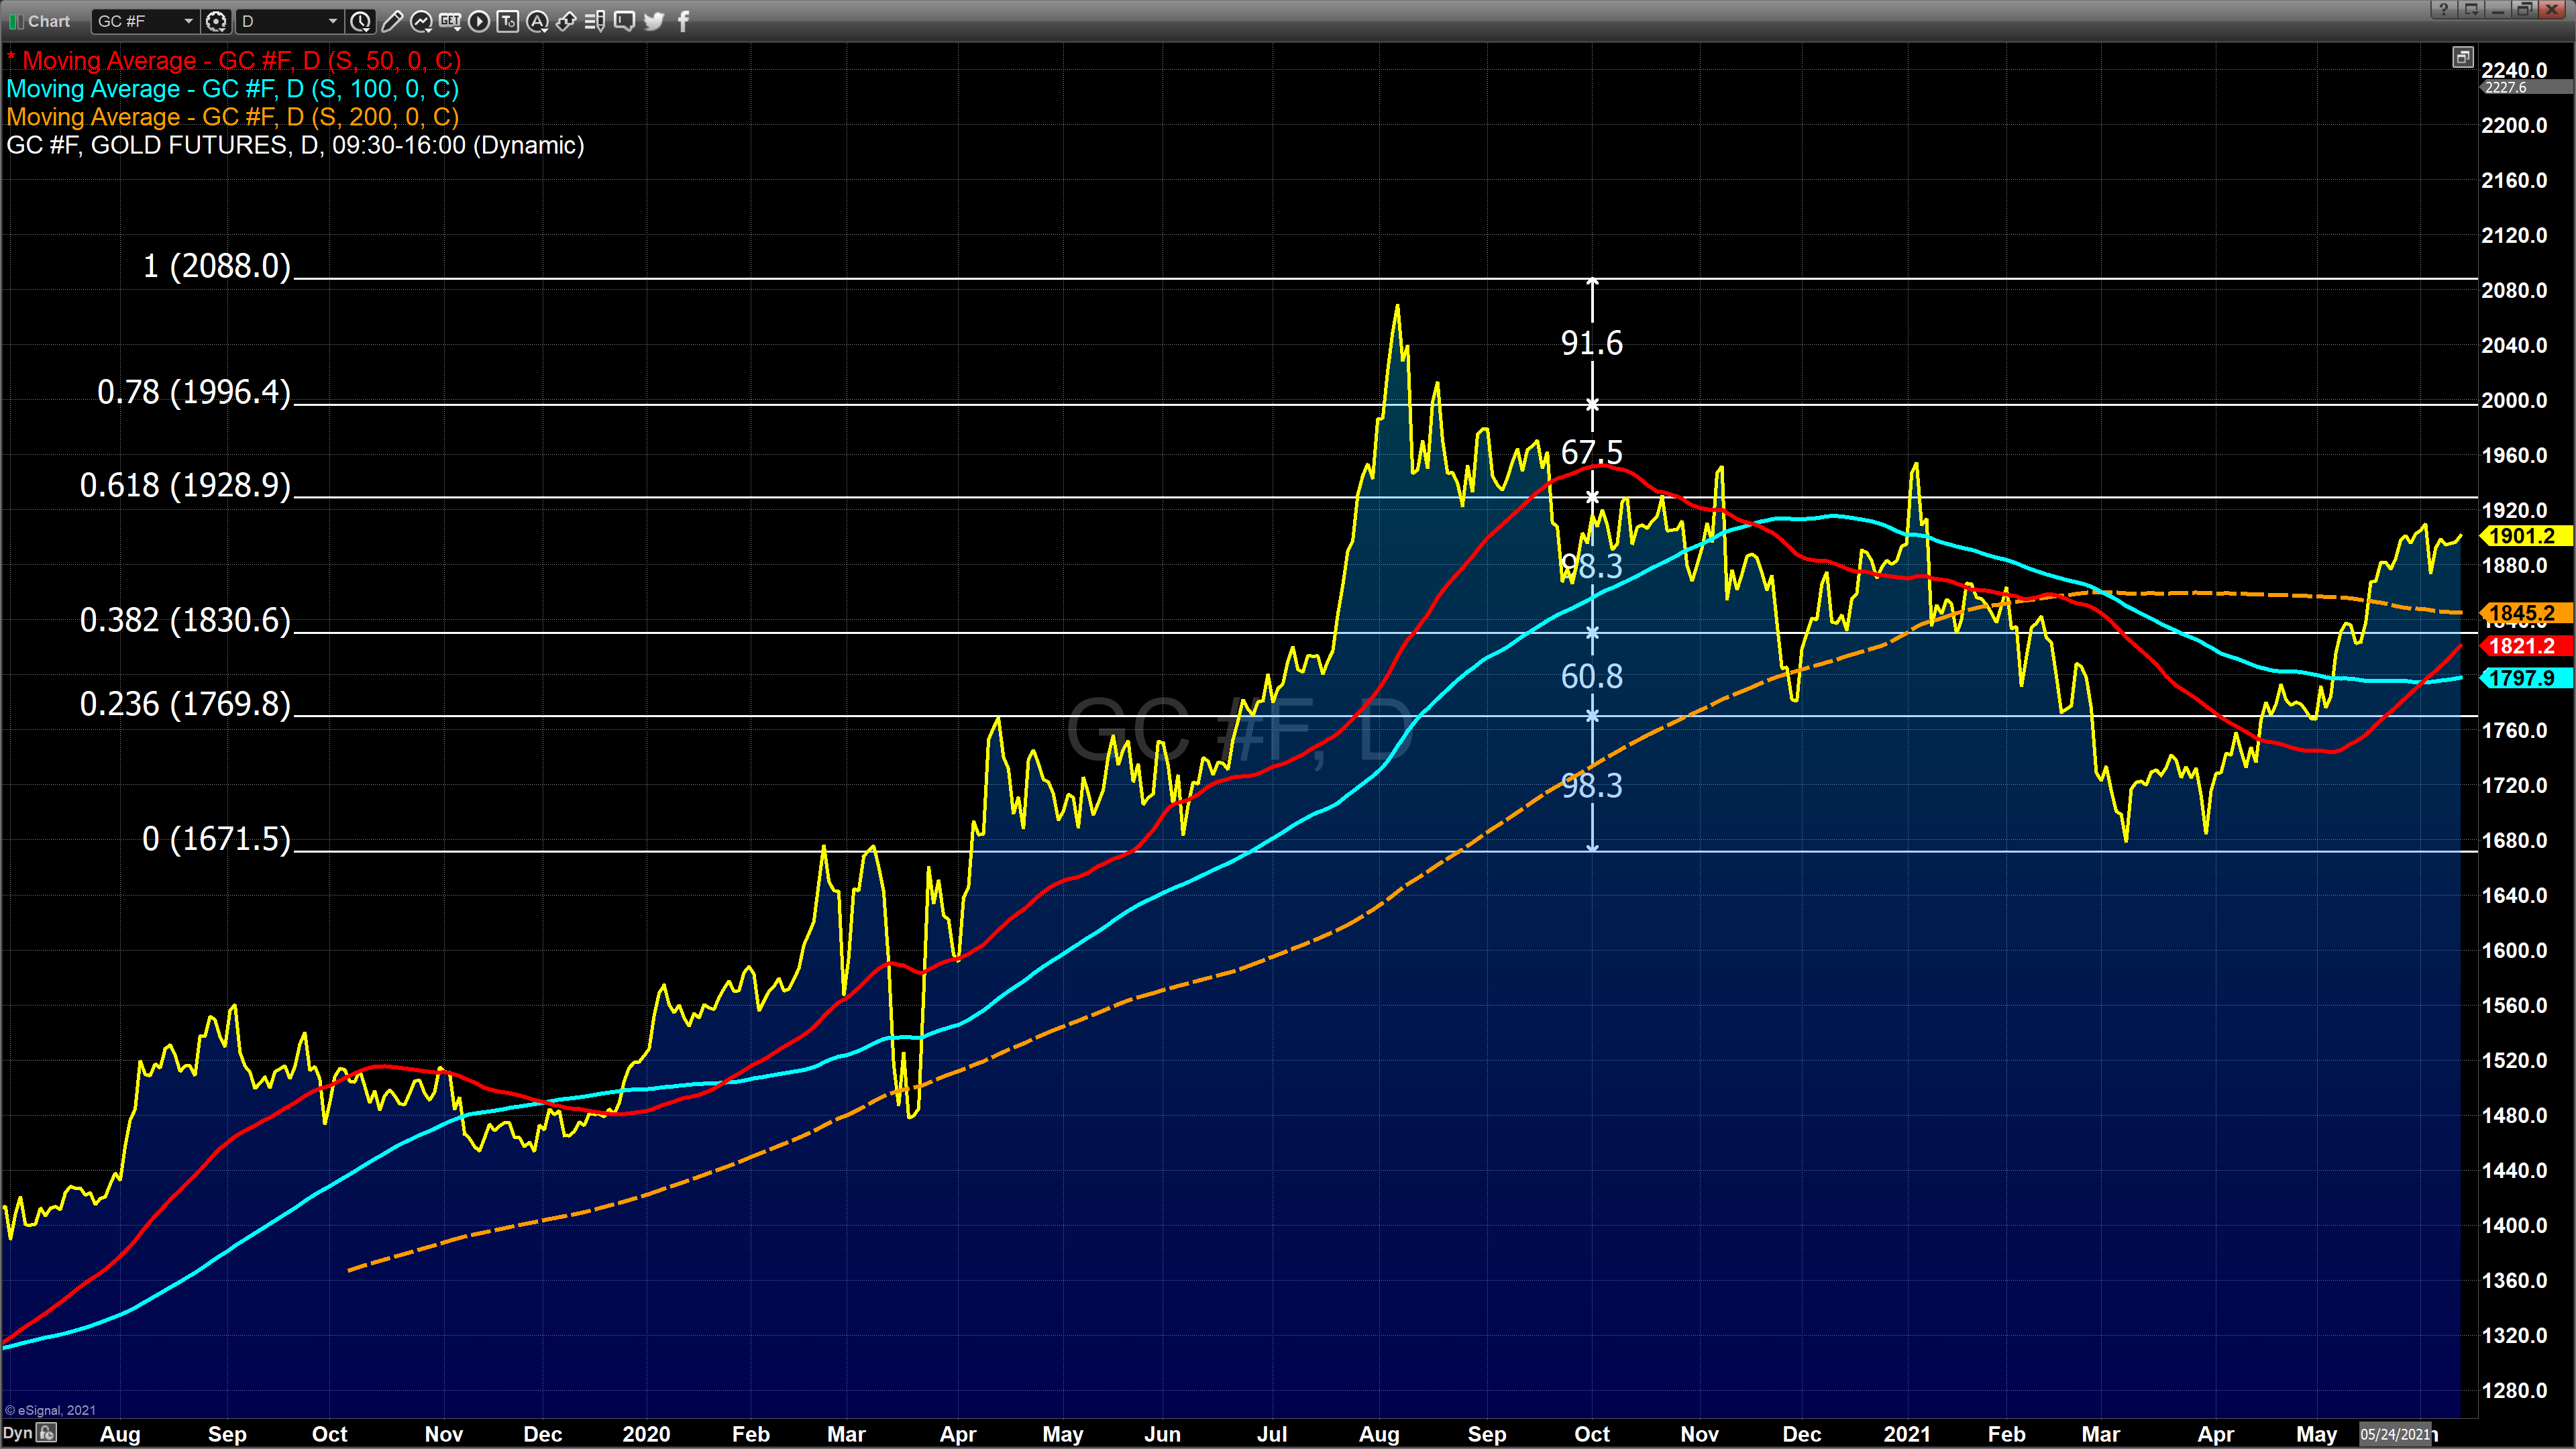The width and height of the screenshot is (2576, 1449).
Task: Click Fibonacci level label 0.382 (1830.6)
Action: pyautogui.click(x=185, y=621)
